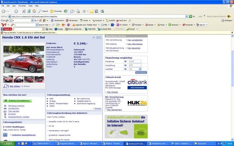Click Pošlji SMS toolbar button
Screen dimensions: 234x146
(90, 29)
